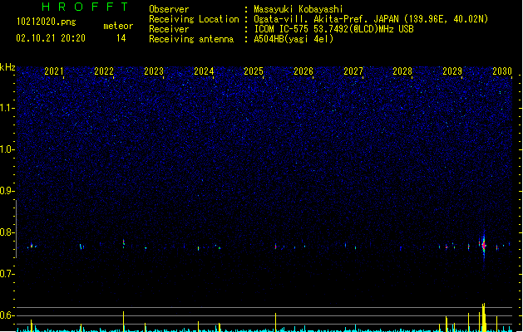The image size is (523, 332).
Task: Click the observer name Masayuki Kobayashi
Action: tap(299, 9)
